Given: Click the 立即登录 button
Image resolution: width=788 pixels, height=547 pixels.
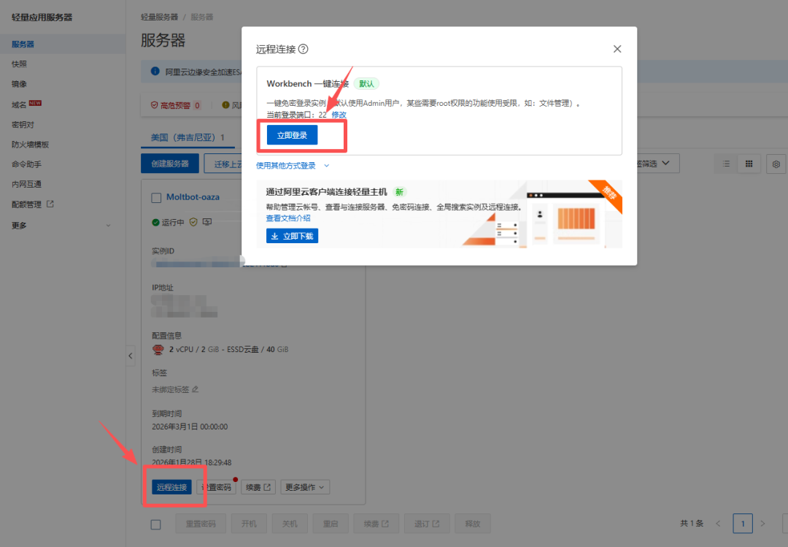Looking at the screenshot, I should (x=292, y=135).
